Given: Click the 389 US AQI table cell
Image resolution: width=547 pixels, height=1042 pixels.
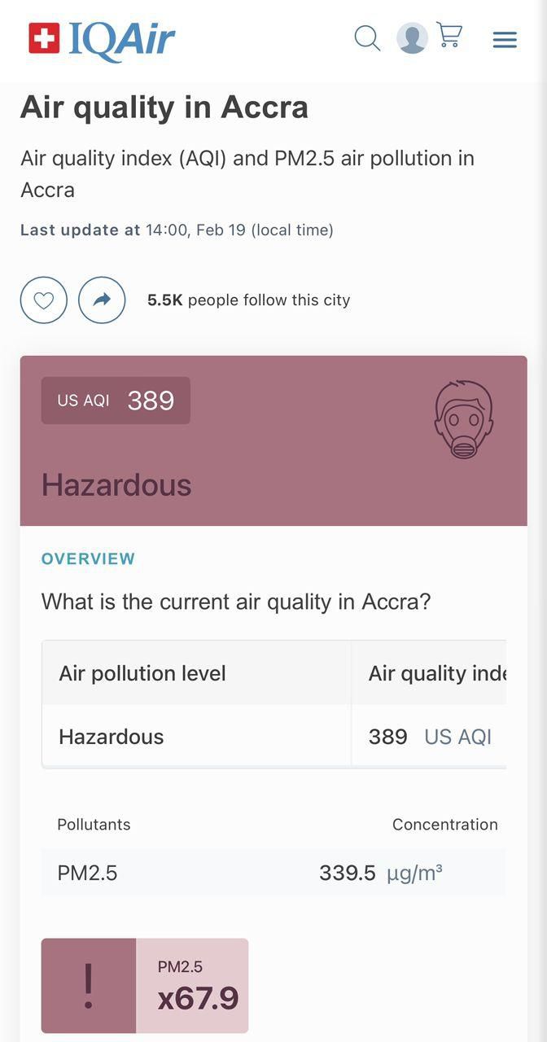Looking at the screenshot, I should pos(429,736).
